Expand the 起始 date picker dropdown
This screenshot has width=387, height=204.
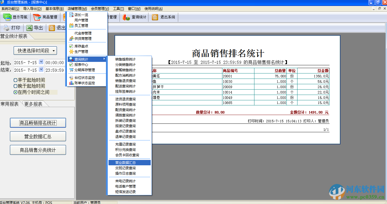coord(41,62)
